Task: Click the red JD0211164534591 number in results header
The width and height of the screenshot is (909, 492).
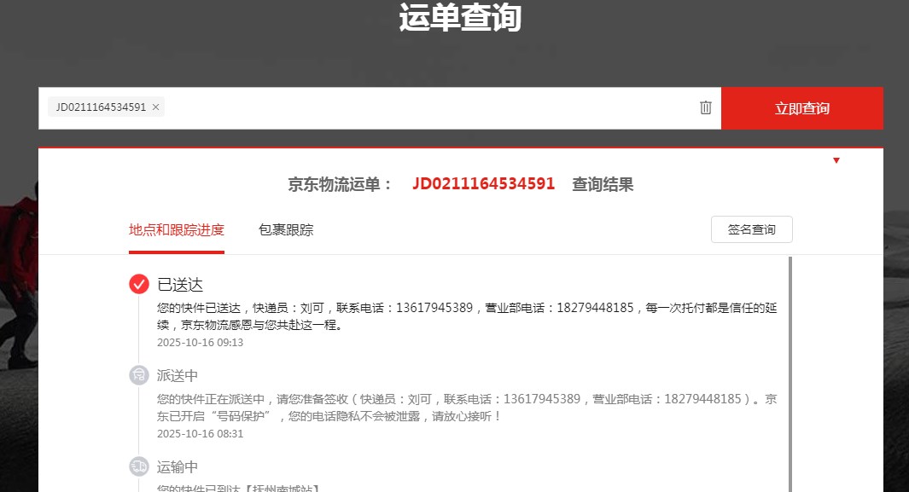Action: pos(483,184)
